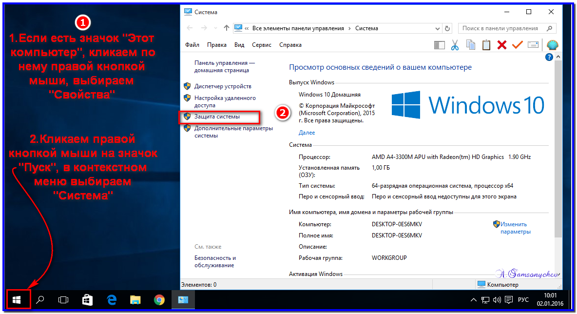Click the WORKGROUP value
Image resolution: width=577 pixels, height=314 pixels.
tap(389, 257)
